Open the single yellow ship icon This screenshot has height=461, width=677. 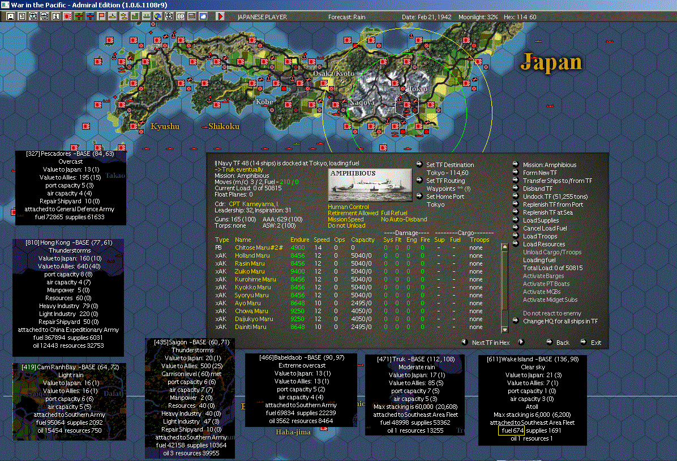point(112,16)
